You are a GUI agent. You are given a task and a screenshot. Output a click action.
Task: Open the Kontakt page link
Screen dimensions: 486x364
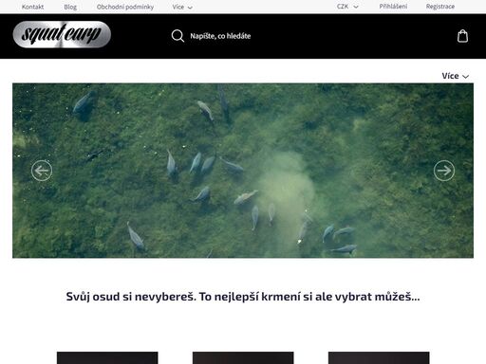pos(32,7)
